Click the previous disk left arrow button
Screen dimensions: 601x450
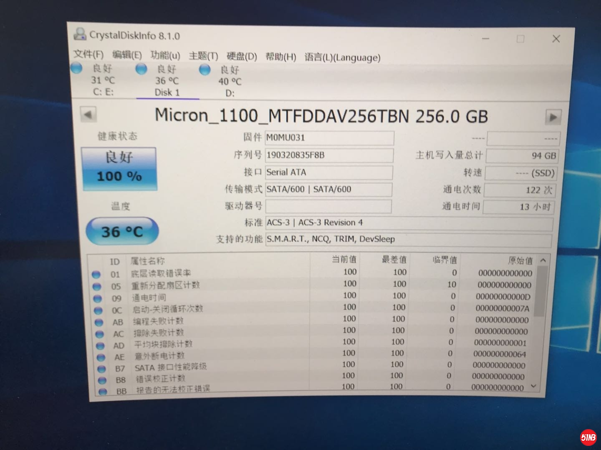[88, 115]
